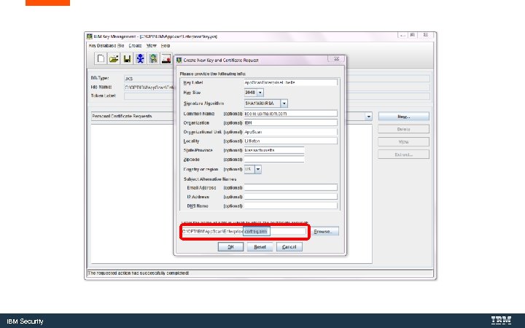
Task: Open the View menu
Action: coord(152,45)
